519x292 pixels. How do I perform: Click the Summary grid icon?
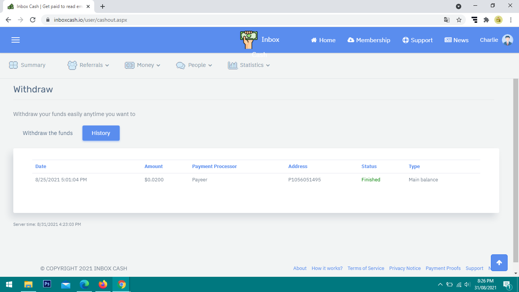13,65
